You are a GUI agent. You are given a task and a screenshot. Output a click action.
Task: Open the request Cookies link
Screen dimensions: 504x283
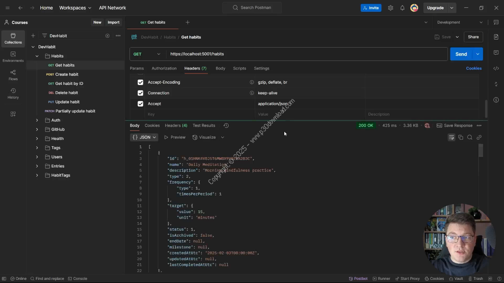pyautogui.click(x=474, y=68)
